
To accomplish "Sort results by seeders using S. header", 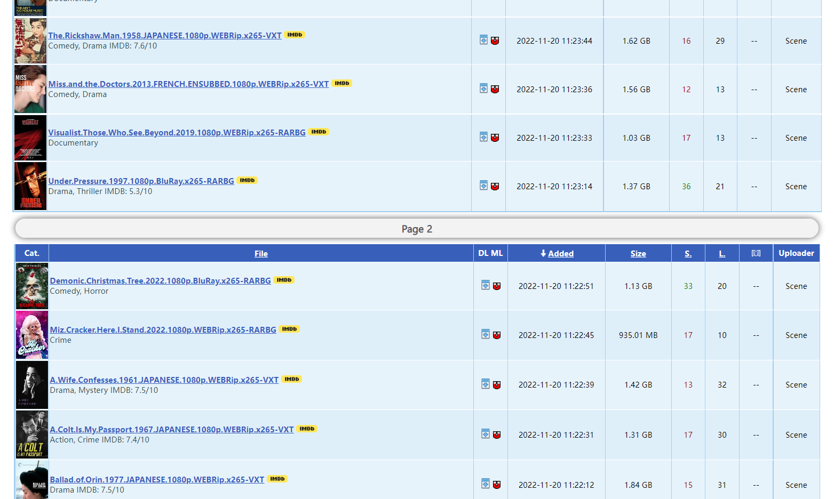I will 688,253.
